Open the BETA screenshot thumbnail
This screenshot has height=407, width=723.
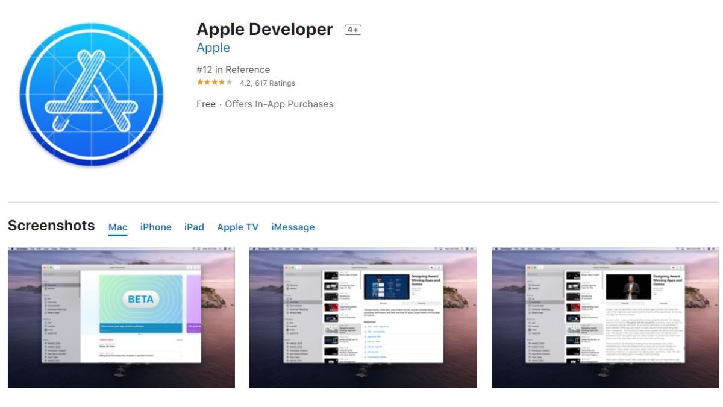click(121, 317)
